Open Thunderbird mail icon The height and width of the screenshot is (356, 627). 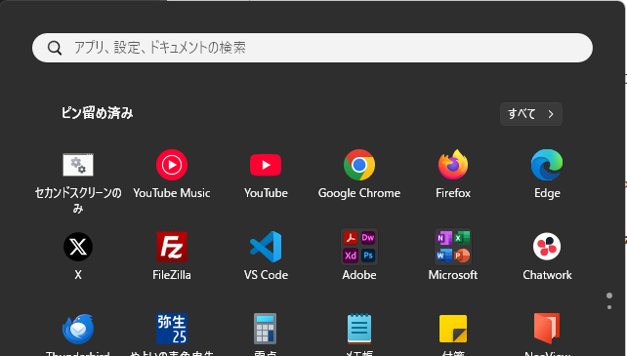[78, 329]
